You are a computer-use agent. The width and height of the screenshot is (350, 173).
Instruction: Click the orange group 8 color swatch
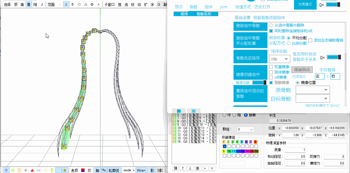(x=255, y=142)
